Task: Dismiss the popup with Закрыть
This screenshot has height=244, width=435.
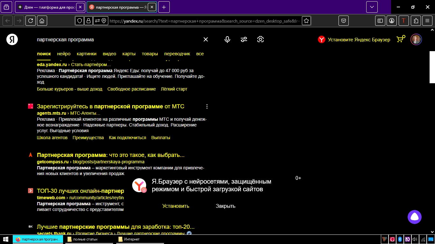Action: coord(225,206)
